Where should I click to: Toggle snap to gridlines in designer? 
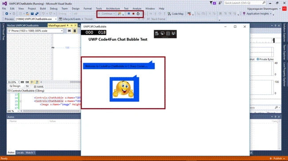pos(27,82)
